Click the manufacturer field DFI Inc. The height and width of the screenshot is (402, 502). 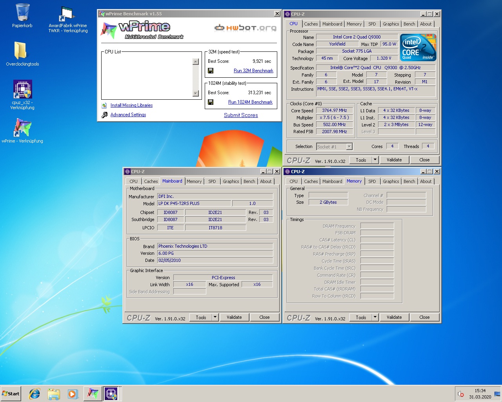[215, 196]
